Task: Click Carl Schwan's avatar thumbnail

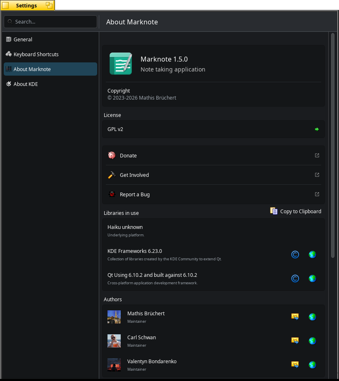Action: [114, 341]
